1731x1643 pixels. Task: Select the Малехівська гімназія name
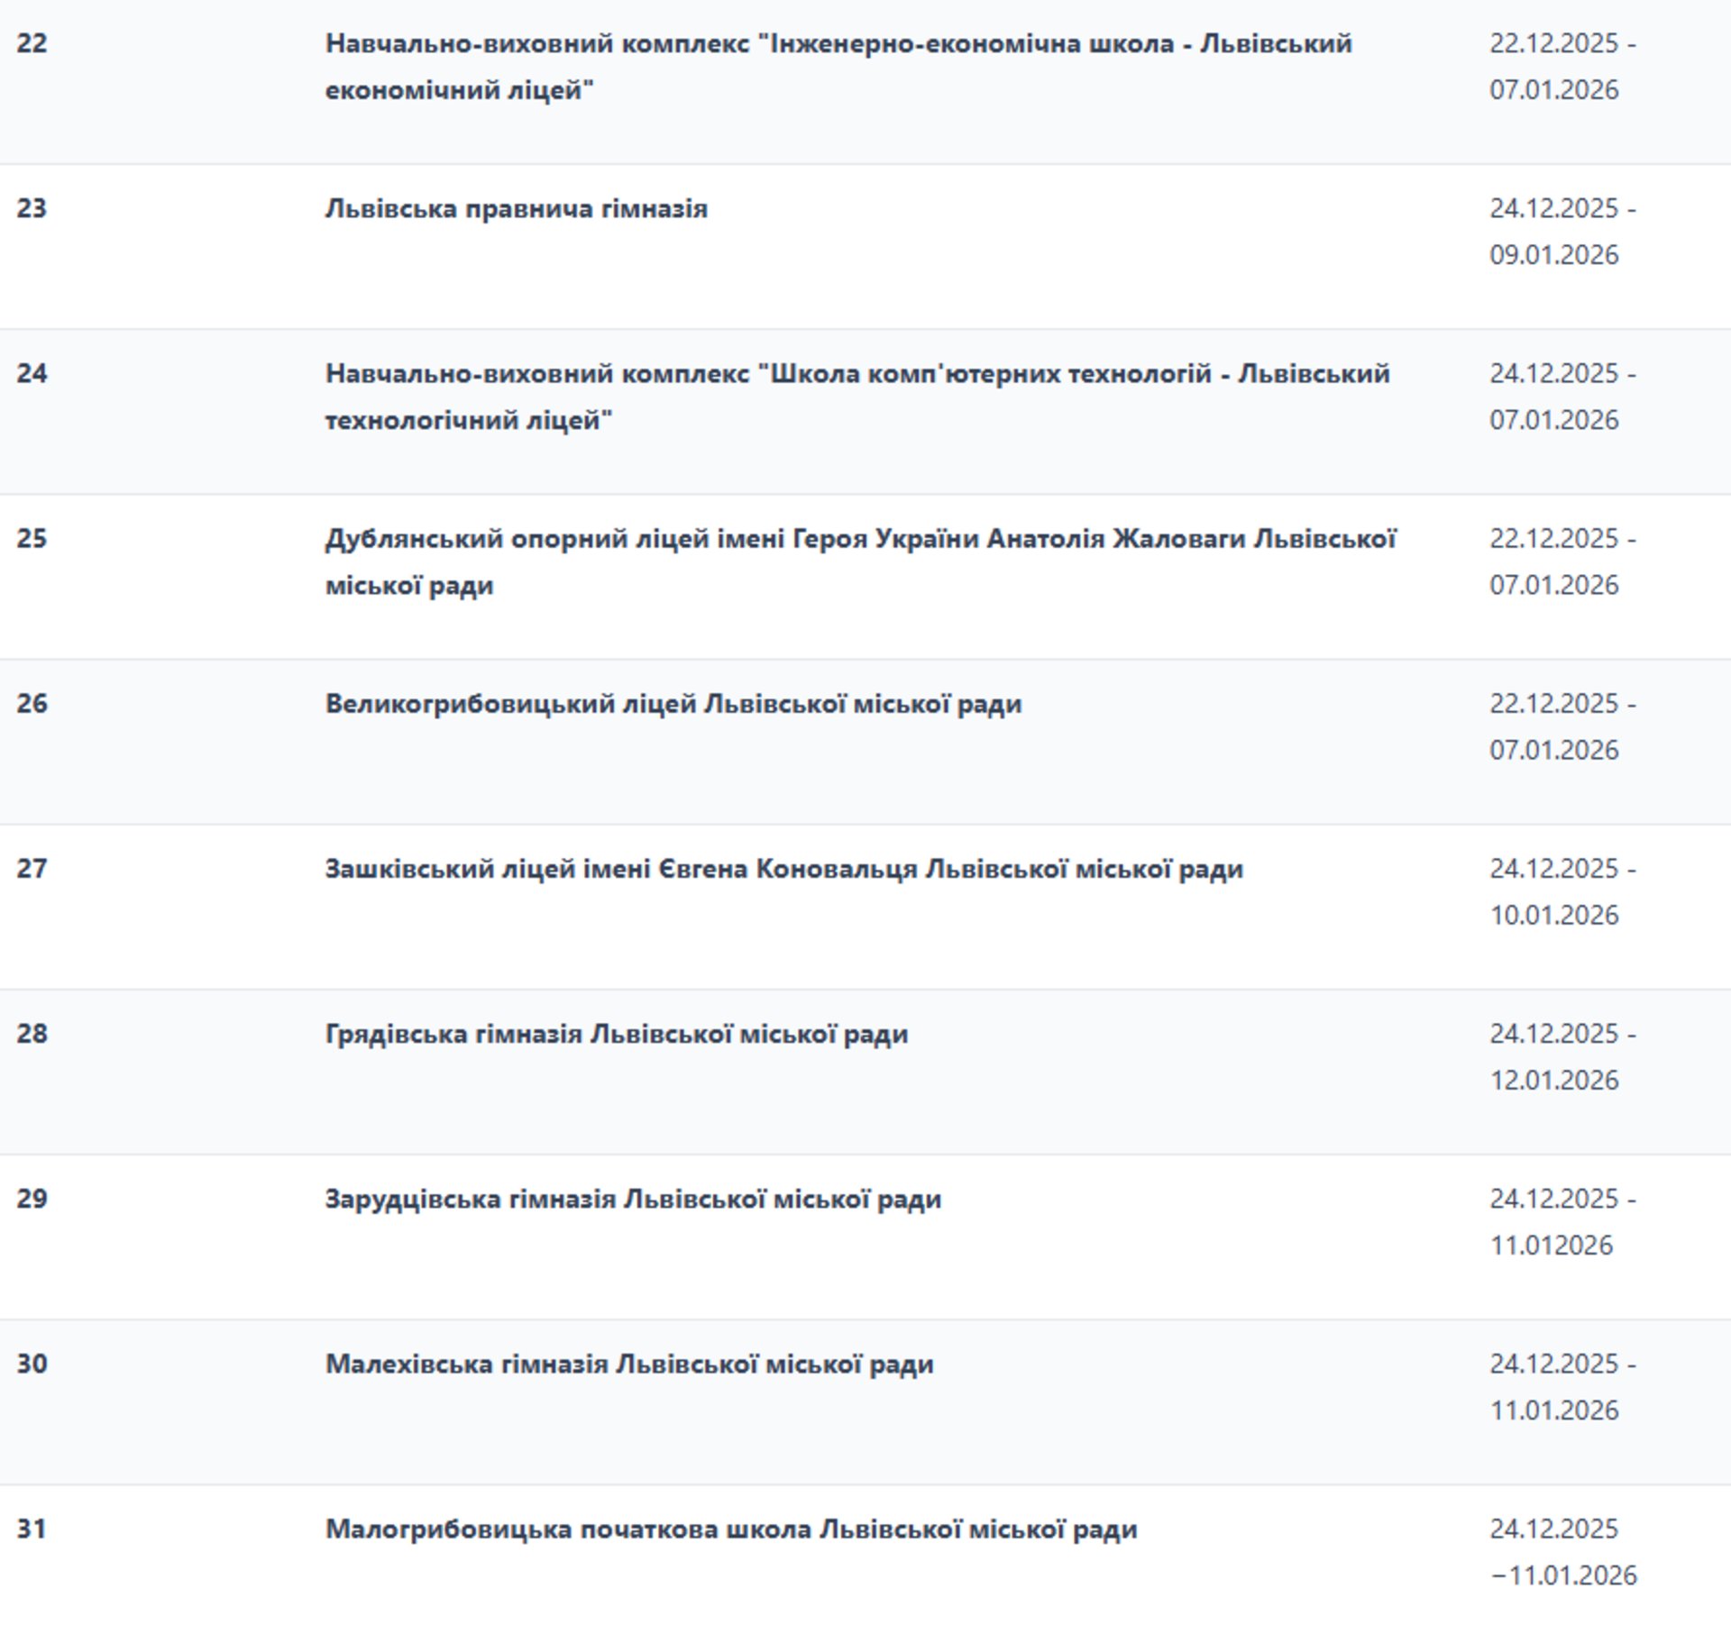[628, 1364]
